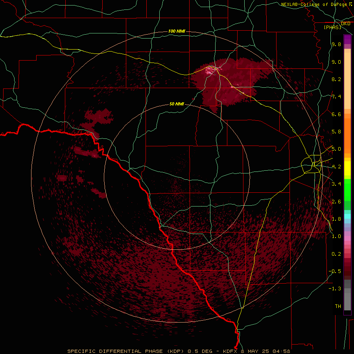Viewport: 354px width, 354px height.
Task: Click the TH label on the color scale
Action: pyautogui.click(x=338, y=306)
